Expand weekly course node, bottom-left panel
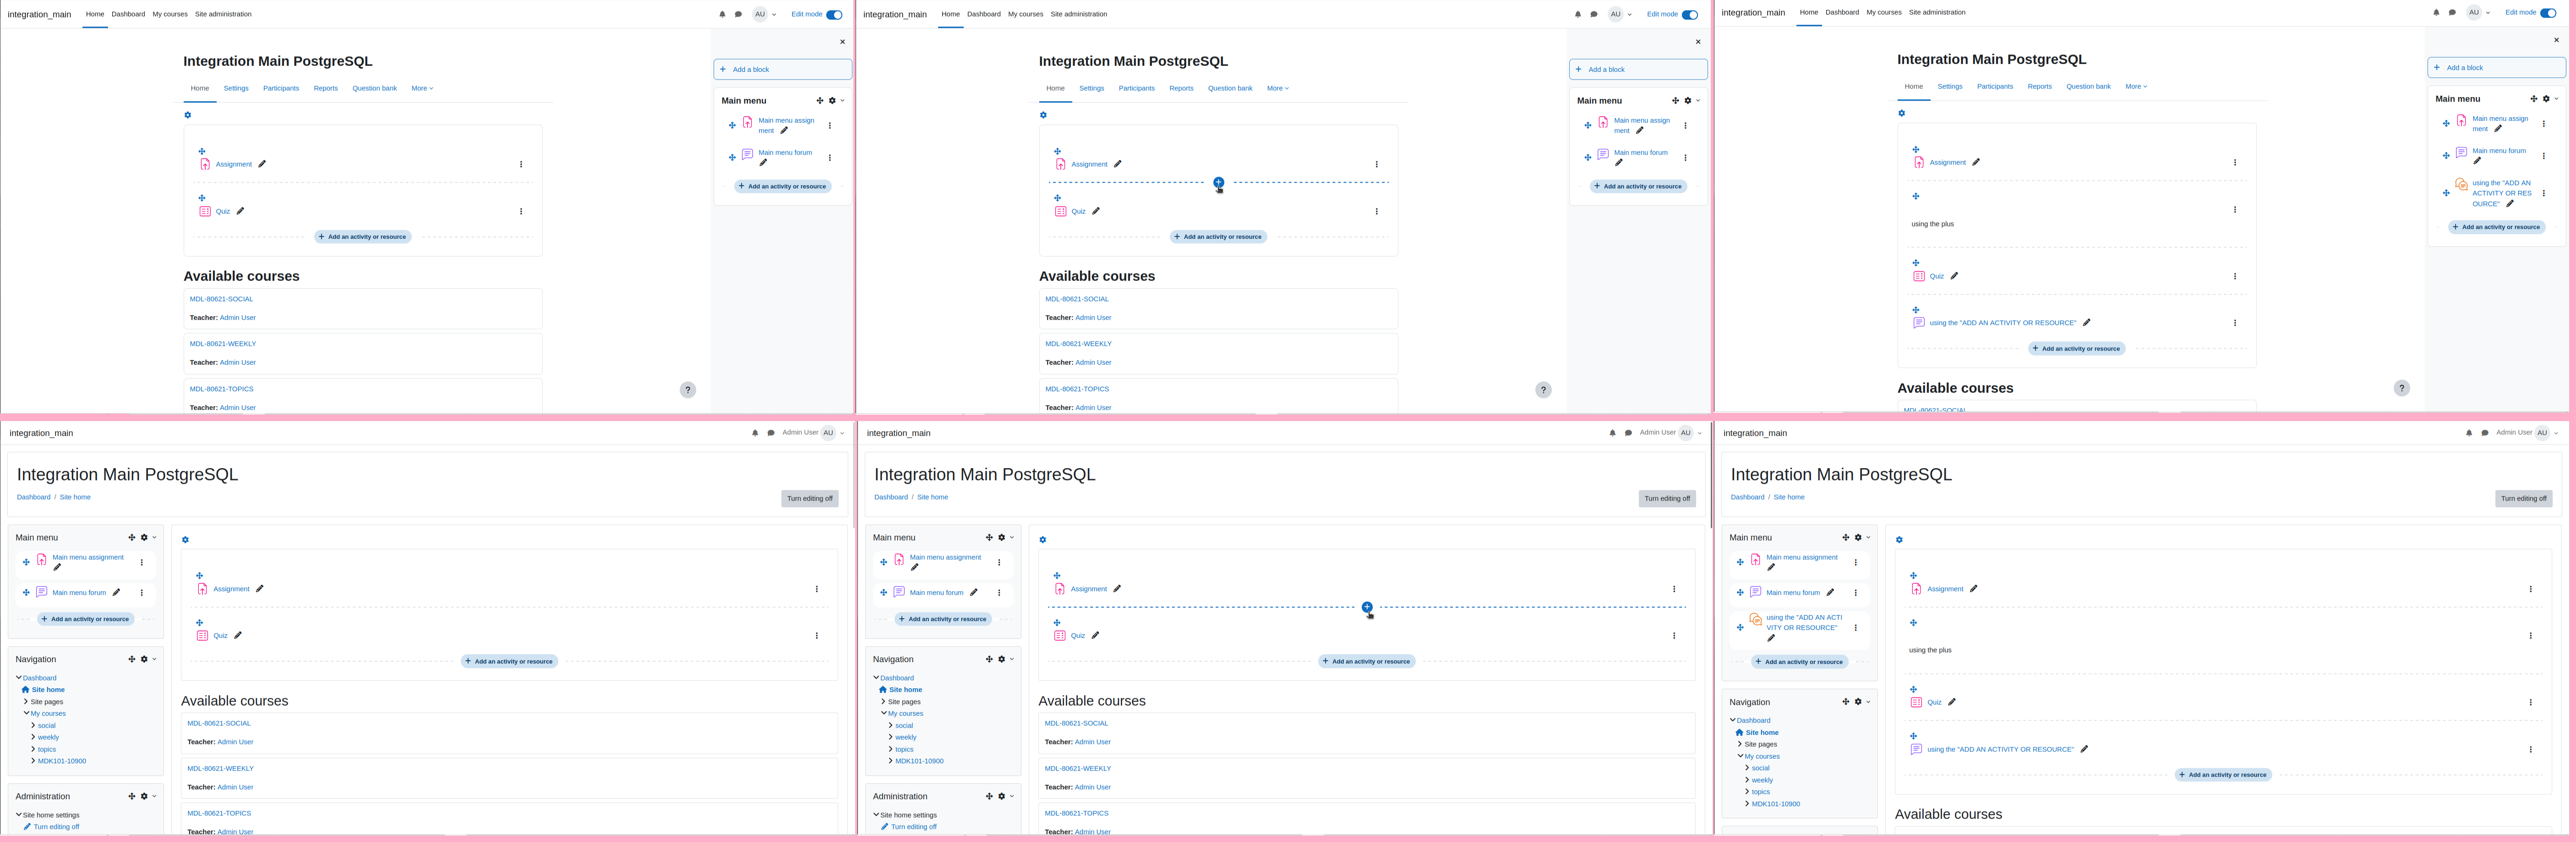Screen dimensions: 2576x842 point(33,738)
